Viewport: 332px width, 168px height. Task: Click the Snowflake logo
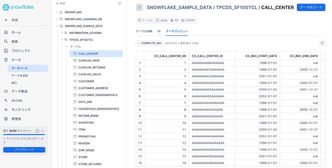point(18,7)
